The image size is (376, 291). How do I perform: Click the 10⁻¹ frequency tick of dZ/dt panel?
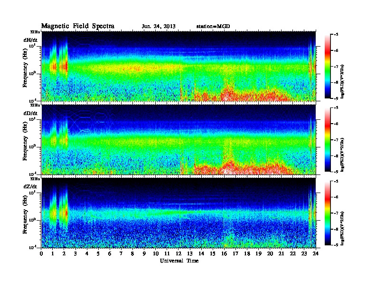(x=32, y=247)
